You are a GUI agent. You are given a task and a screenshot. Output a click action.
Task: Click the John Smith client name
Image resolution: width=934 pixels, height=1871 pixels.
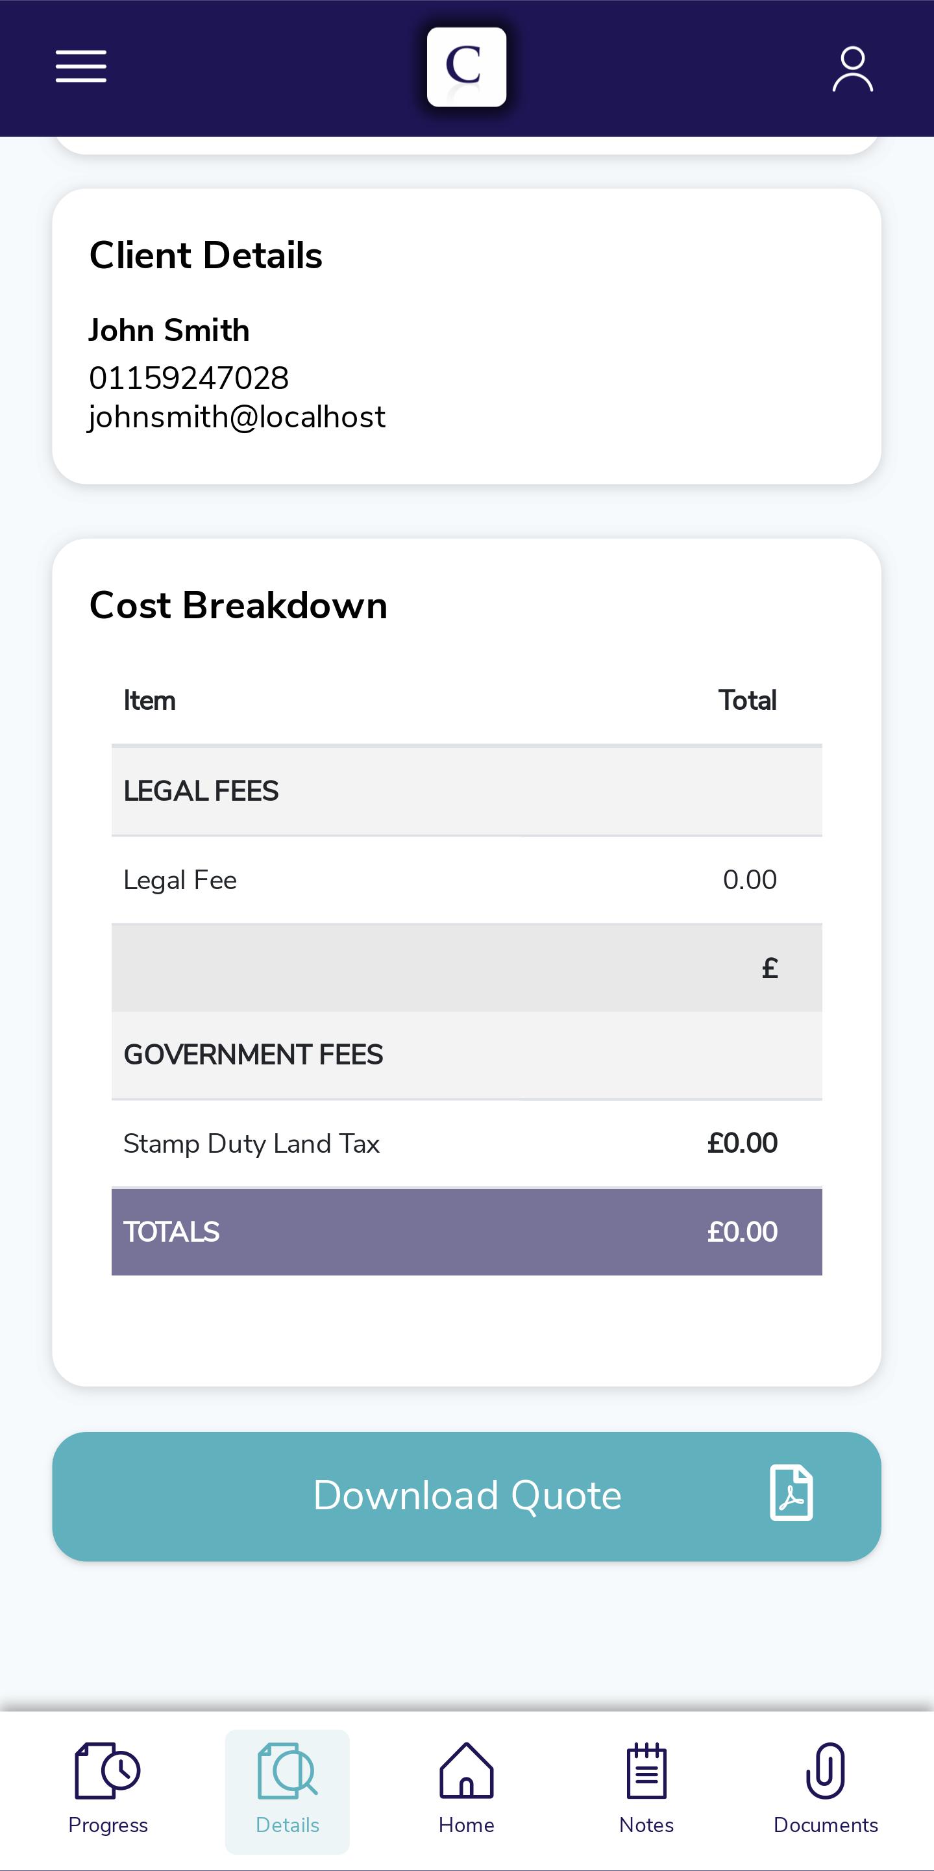pyautogui.click(x=169, y=331)
